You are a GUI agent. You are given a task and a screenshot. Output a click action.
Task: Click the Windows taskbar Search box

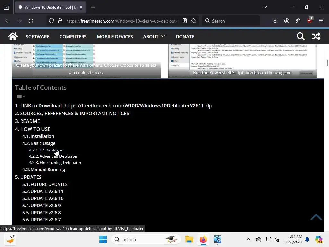point(146,239)
